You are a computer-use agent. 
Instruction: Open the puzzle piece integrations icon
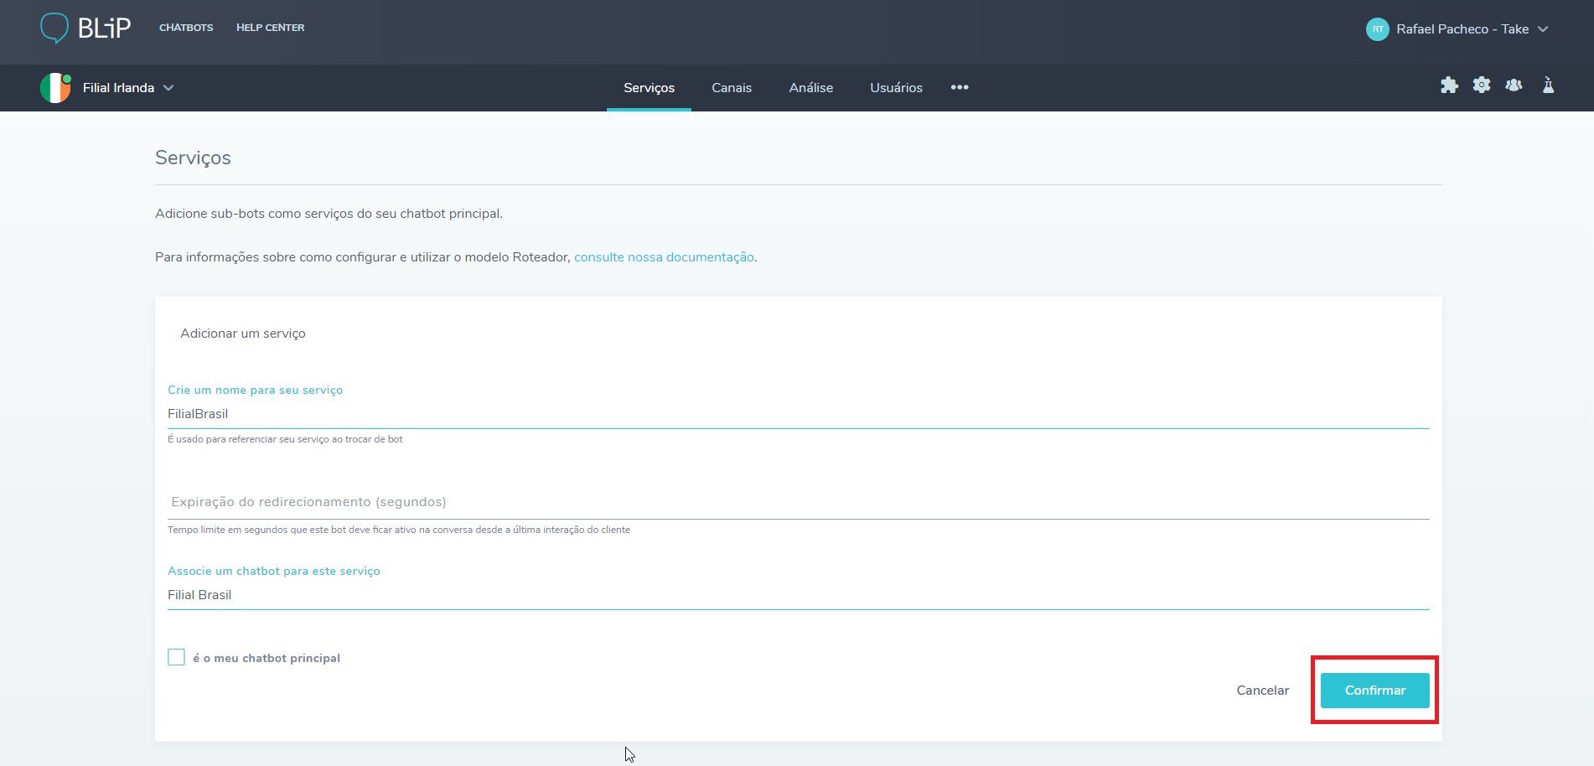click(x=1449, y=85)
